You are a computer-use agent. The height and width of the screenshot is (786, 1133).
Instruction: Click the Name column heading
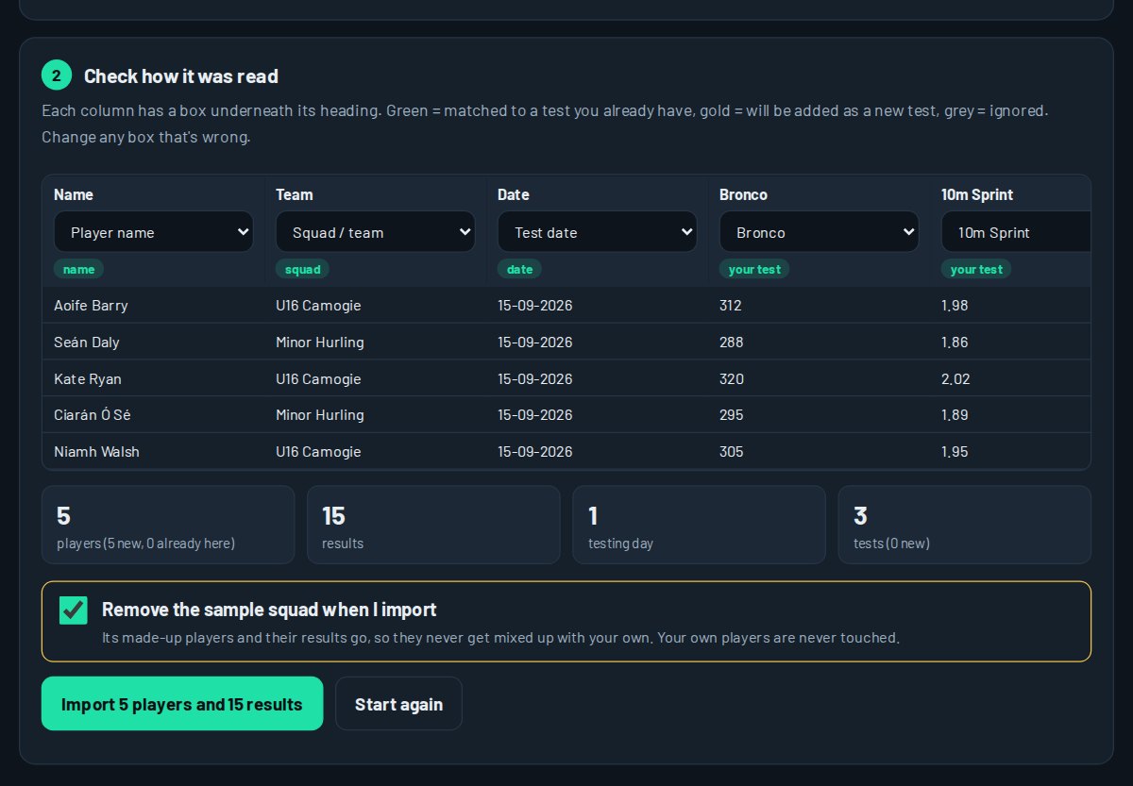click(x=74, y=194)
